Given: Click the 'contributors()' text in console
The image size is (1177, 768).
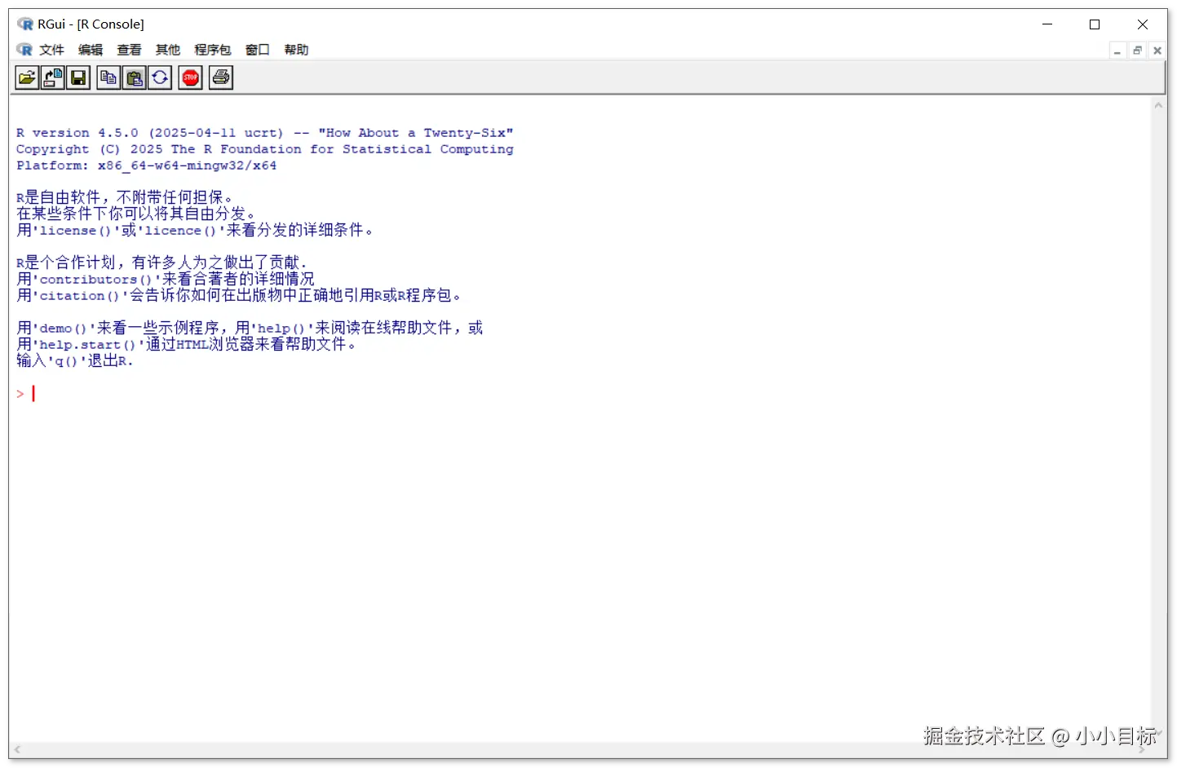Looking at the screenshot, I should click(x=95, y=280).
